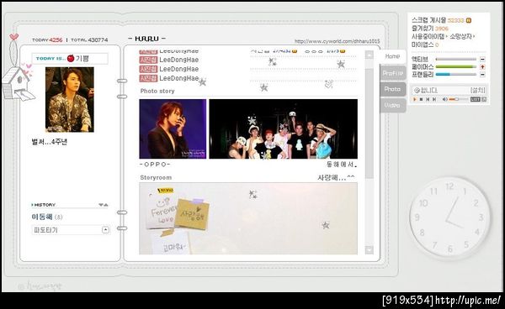Open the music player LIST button
The image size is (505, 309).
(x=475, y=100)
